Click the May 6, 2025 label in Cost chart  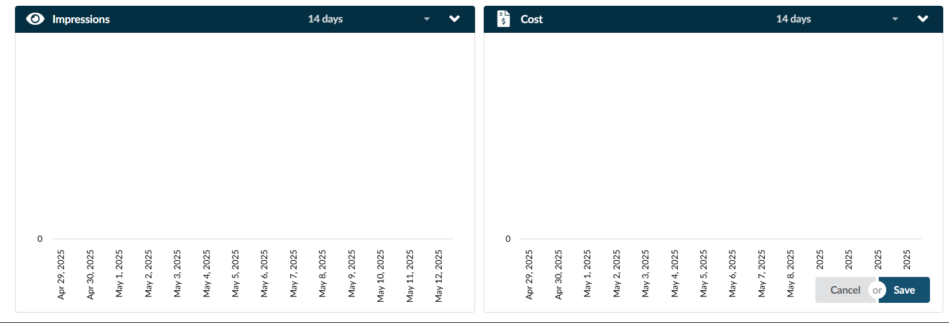click(x=732, y=273)
